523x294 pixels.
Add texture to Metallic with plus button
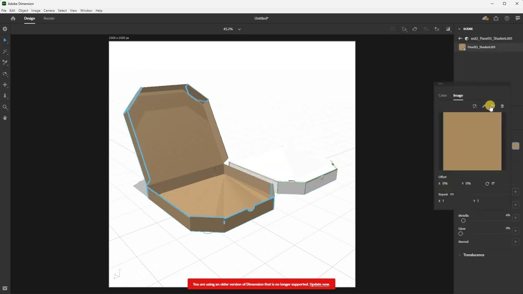pyautogui.click(x=516, y=218)
